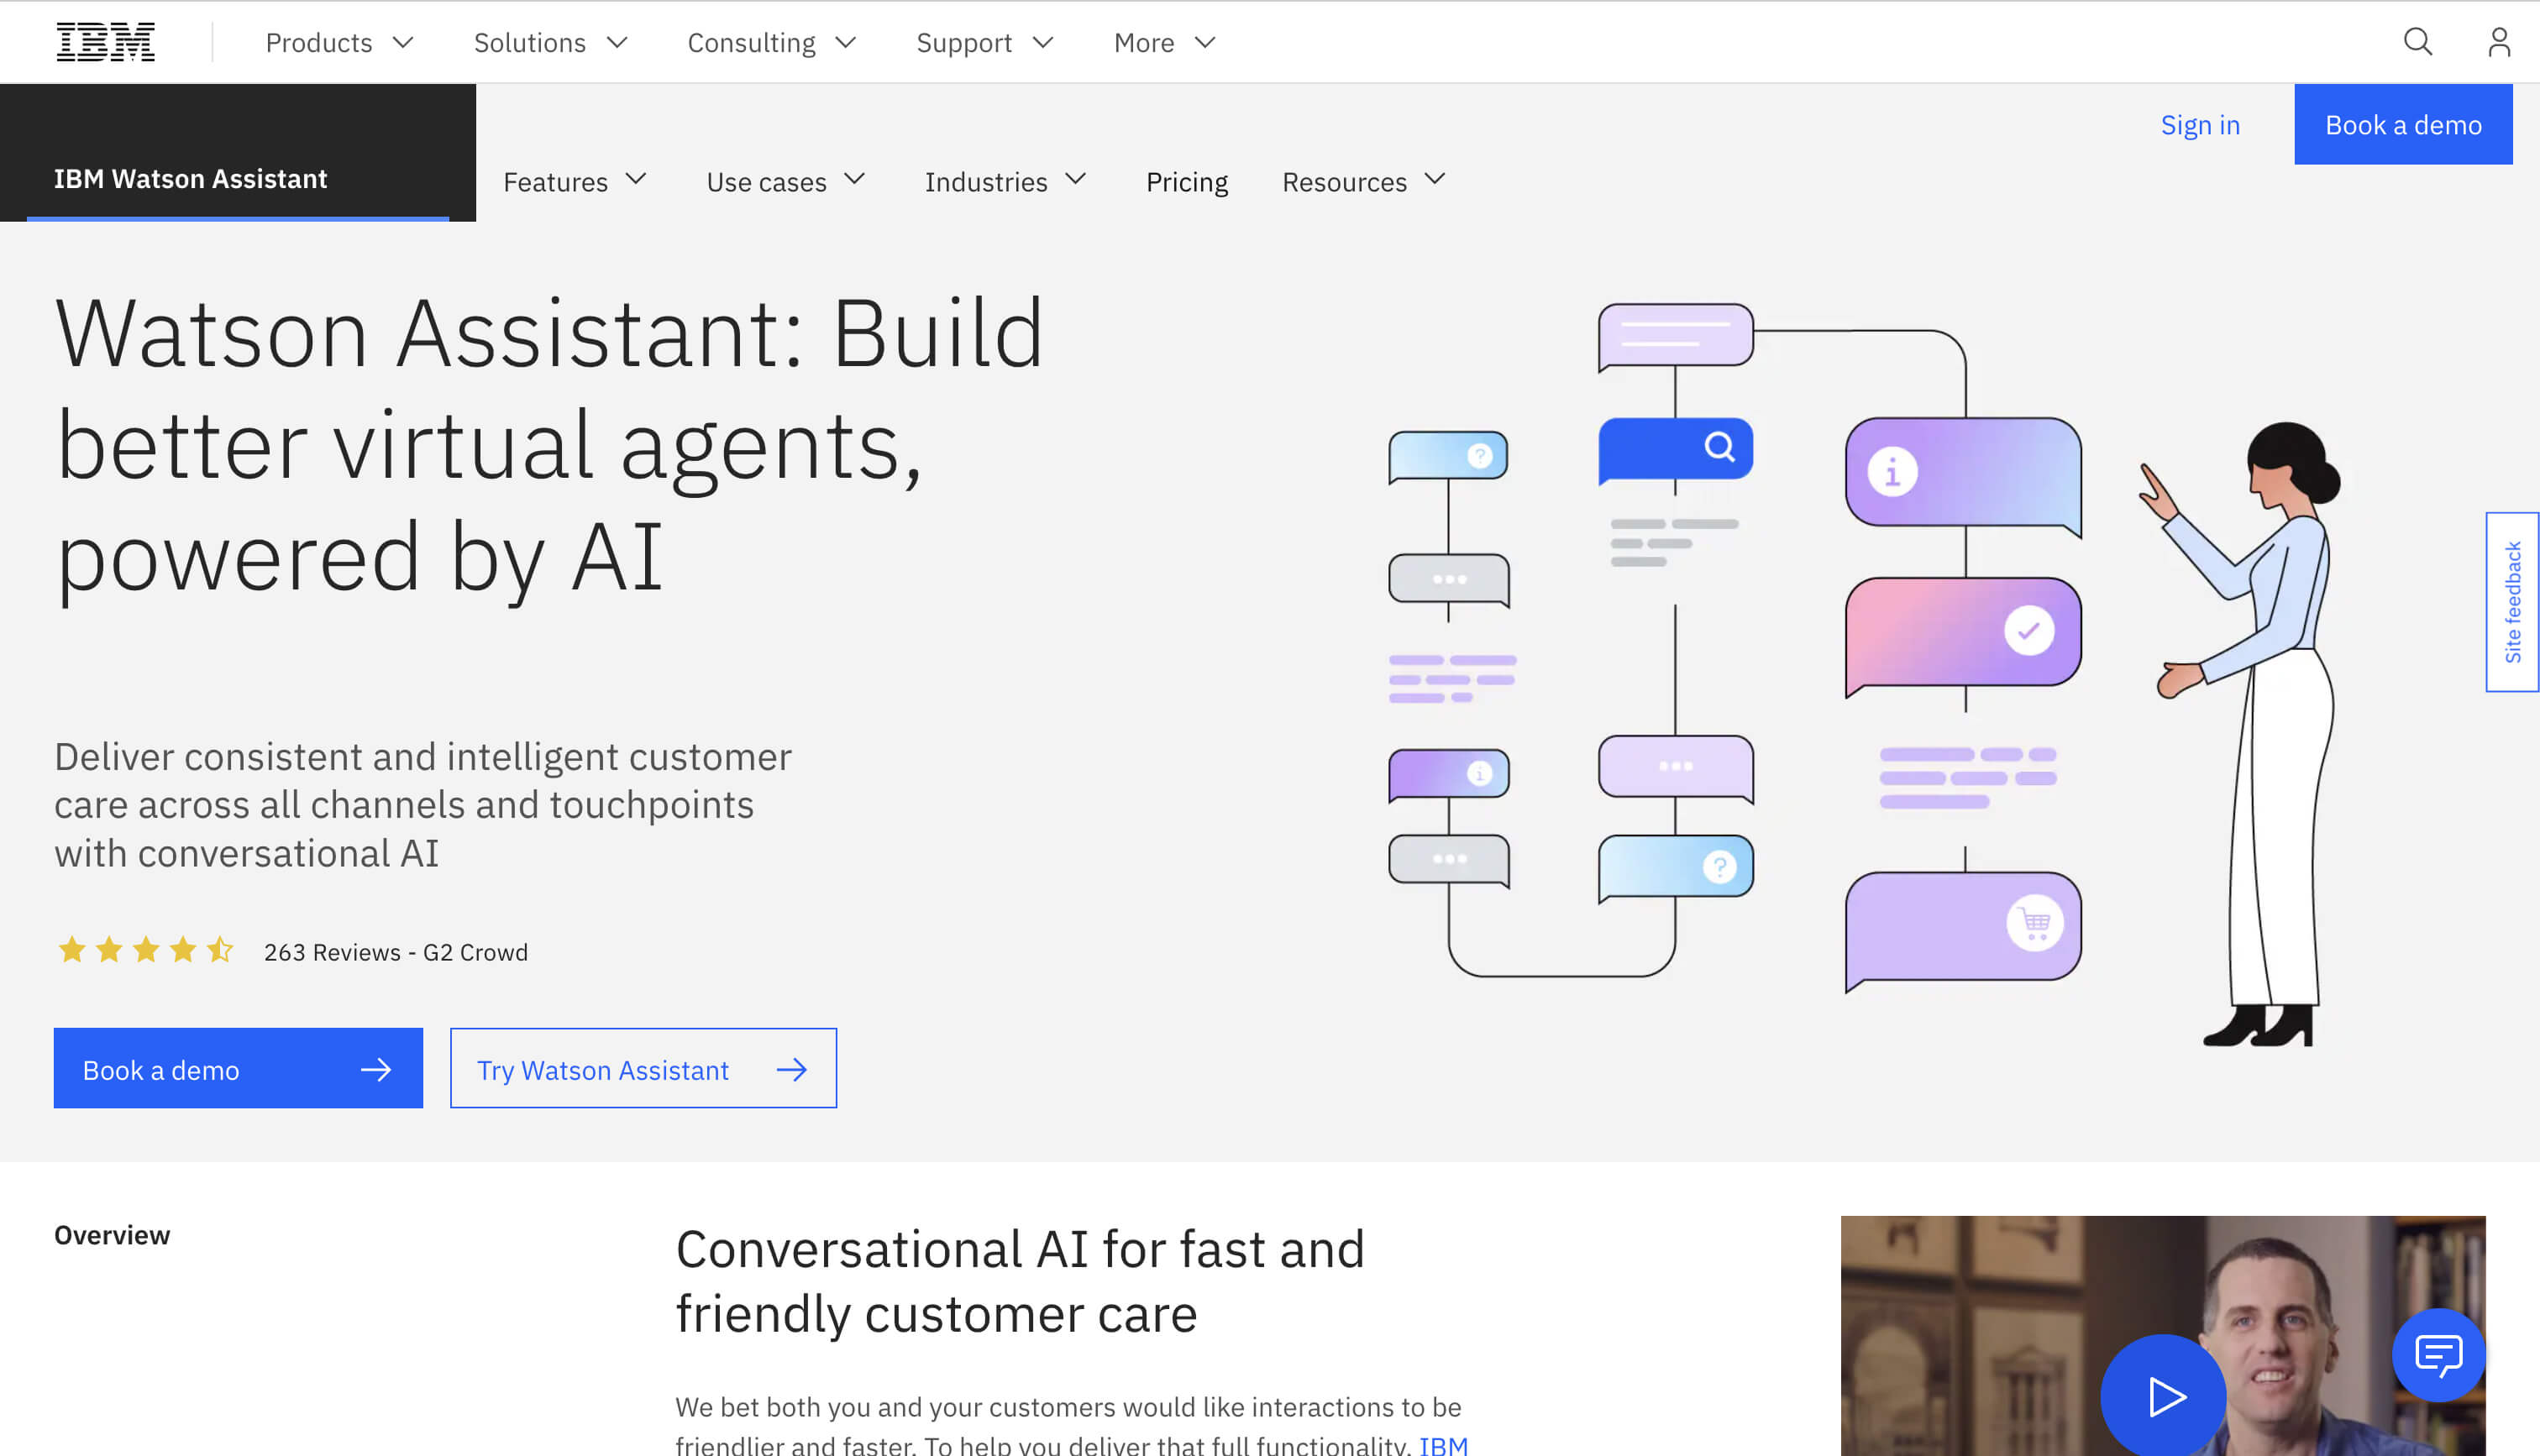The width and height of the screenshot is (2540, 1456).
Task: Open the Industries dropdown
Action: tap(1006, 181)
